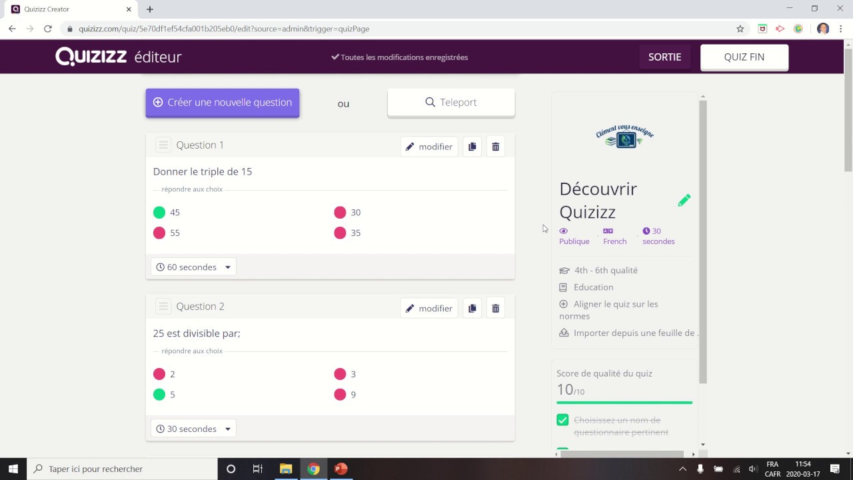This screenshot has width=853, height=480.
Task: Open the 60 secondes timer dropdown
Action: 193,267
